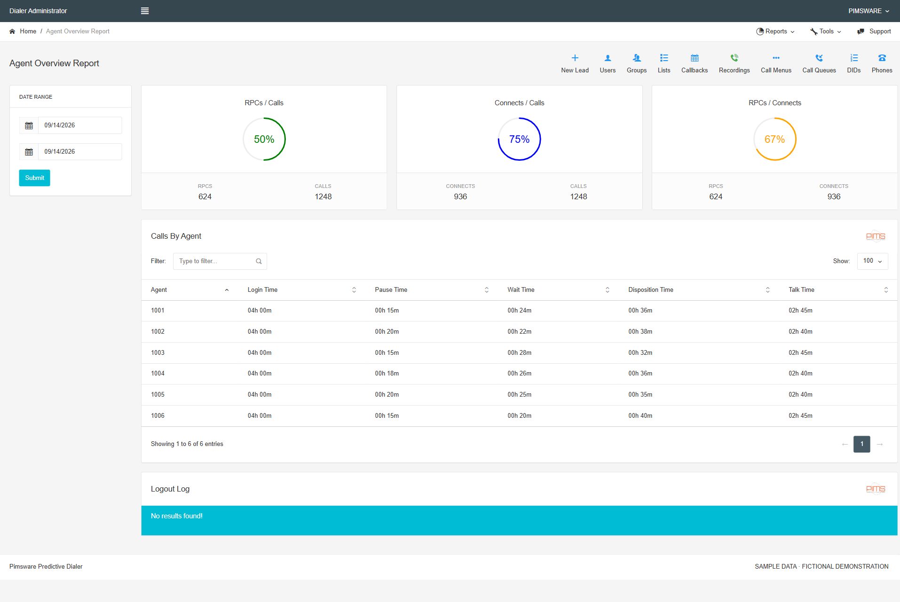Click the Home breadcrumb link

[x=28, y=31]
